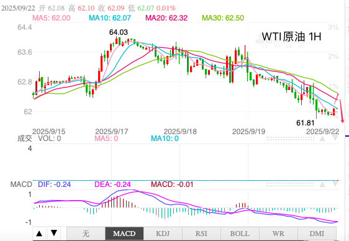
Task: Click the MA5: 62.00 legend label
Action: [x=52, y=18]
